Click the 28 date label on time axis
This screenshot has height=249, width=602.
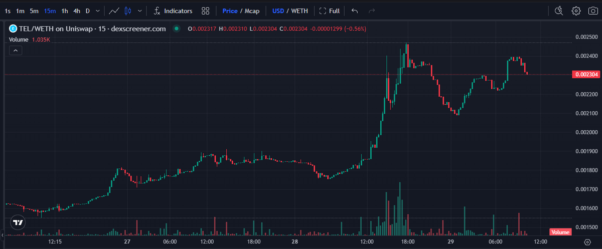(x=295, y=241)
